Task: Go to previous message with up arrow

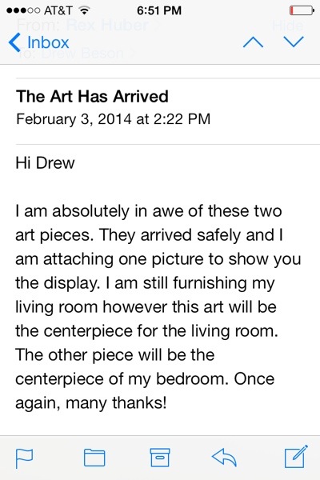Action: point(253,42)
